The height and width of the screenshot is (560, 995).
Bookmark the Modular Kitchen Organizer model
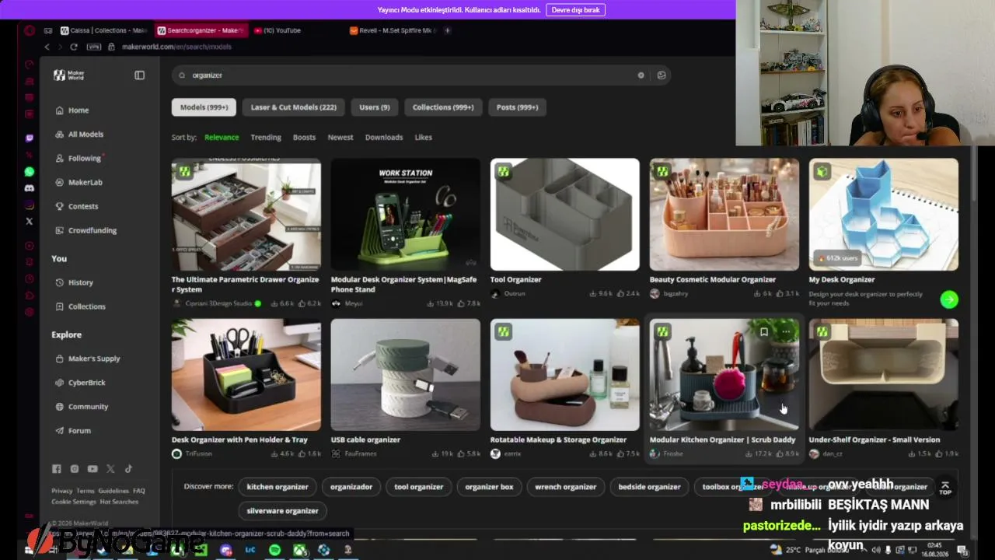pyautogui.click(x=764, y=332)
